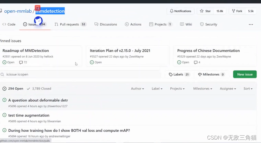Click open-issue icon beside val loss mAP issue
Image resolution: width=261 pixels, height=143 pixels.
(x=5, y=130)
